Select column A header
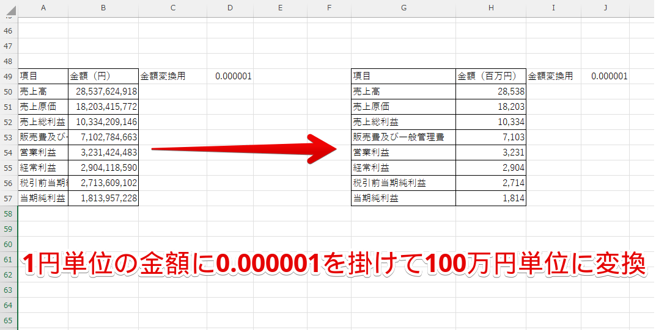The height and width of the screenshot is (330, 656). (x=43, y=8)
